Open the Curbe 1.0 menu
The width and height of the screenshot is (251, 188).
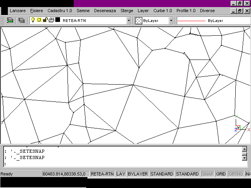coord(162,11)
